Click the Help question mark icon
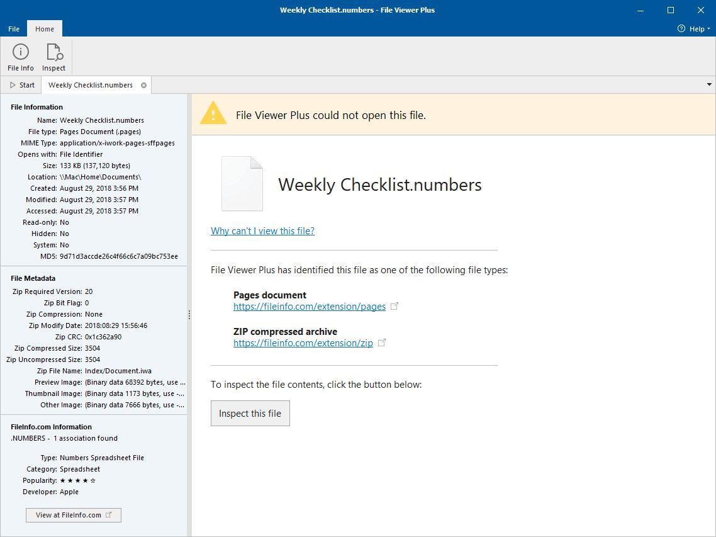 (681, 29)
